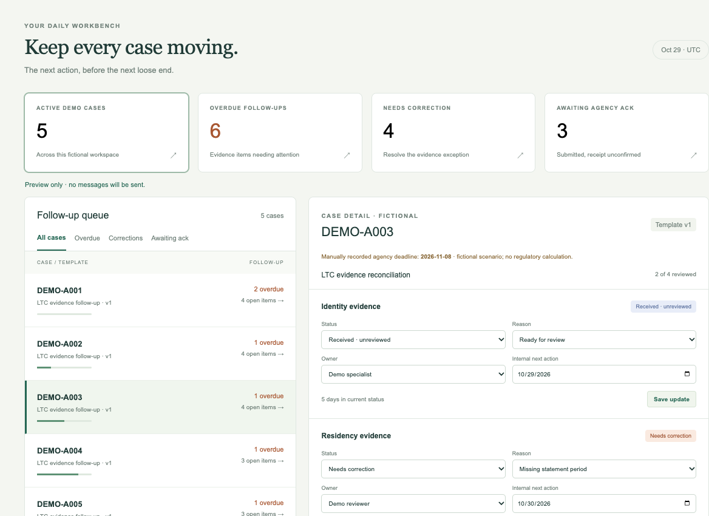The height and width of the screenshot is (516, 709).
Task: Click arrow icon on Overdue Follow-ups card
Action: [x=347, y=155]
